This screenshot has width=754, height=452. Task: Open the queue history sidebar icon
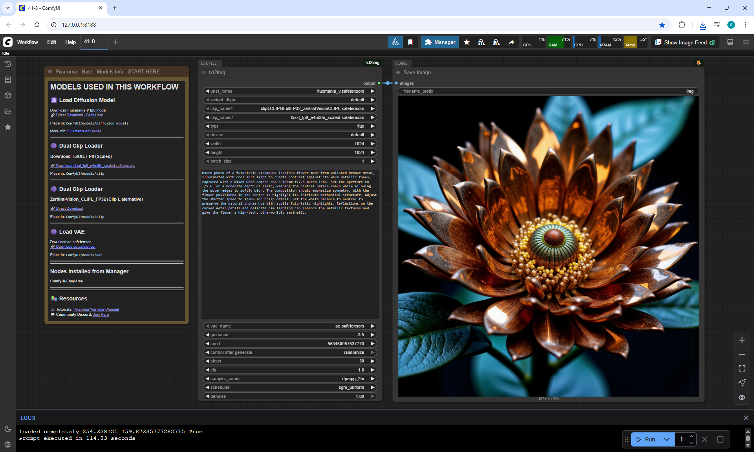tap(7, 64)
